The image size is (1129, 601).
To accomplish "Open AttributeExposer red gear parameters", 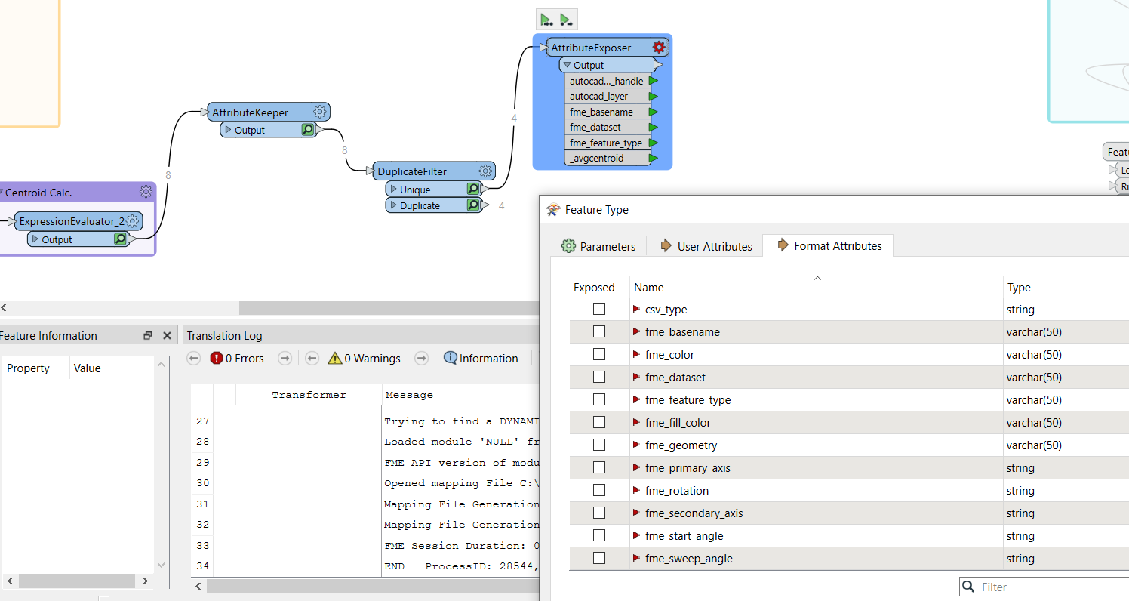I will 659,48.
